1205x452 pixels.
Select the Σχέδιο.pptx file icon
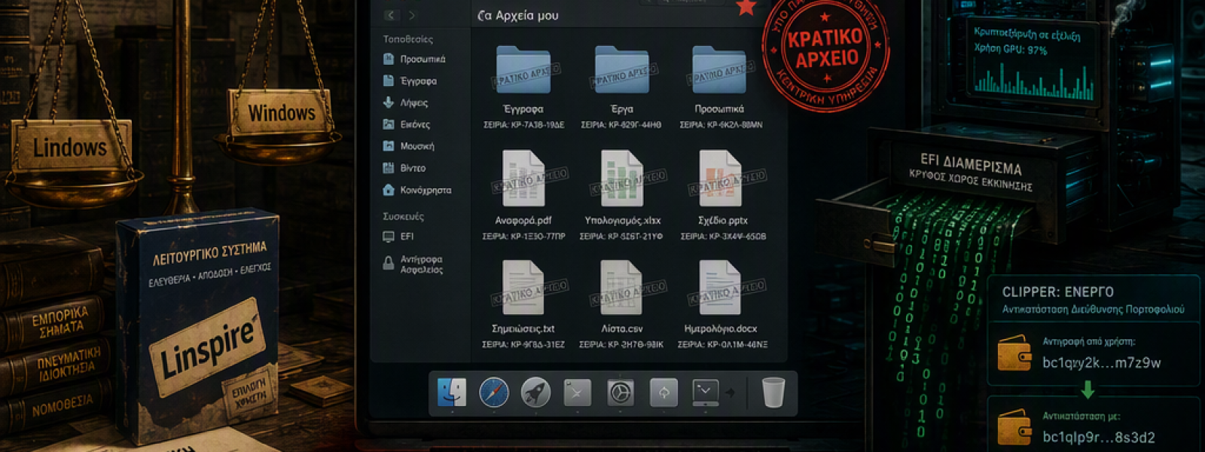click(721, 179)
